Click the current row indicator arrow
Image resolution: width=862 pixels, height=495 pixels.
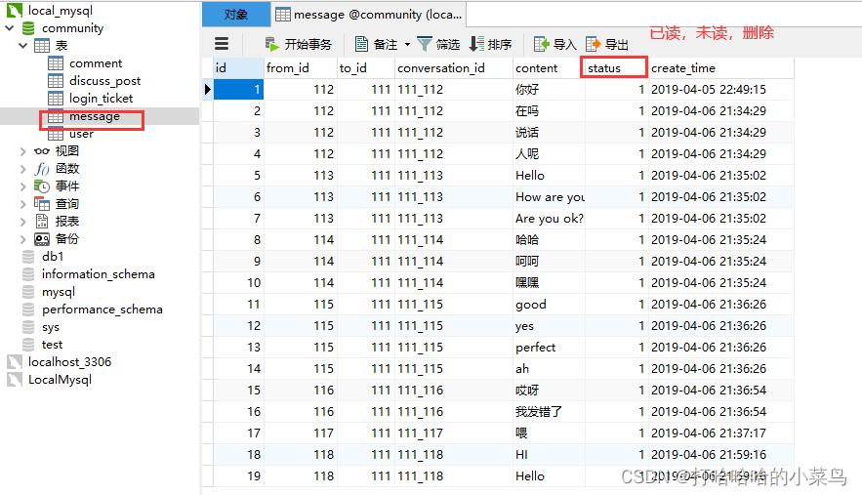point(207,89)
